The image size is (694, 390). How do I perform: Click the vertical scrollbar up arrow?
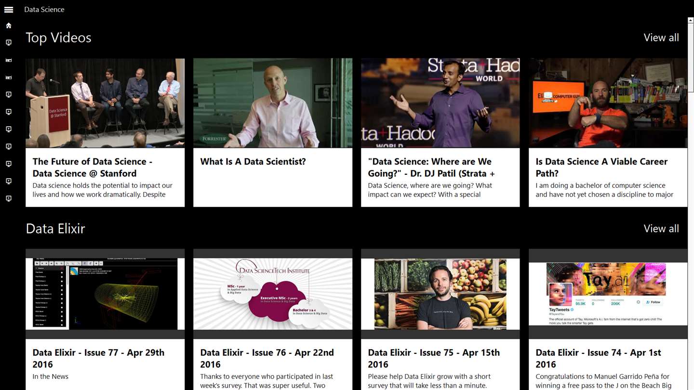[691, 20]
